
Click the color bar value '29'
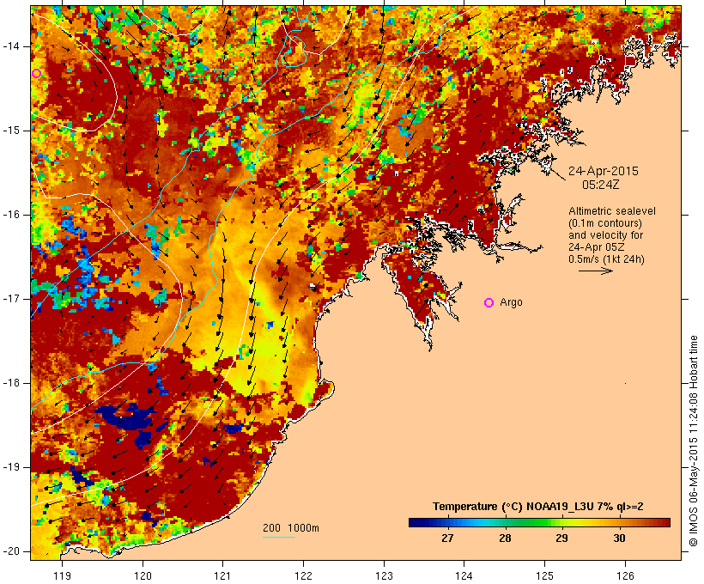561,538
